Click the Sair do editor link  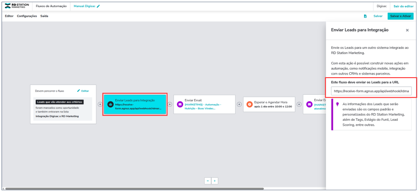[x=403, y=6]
